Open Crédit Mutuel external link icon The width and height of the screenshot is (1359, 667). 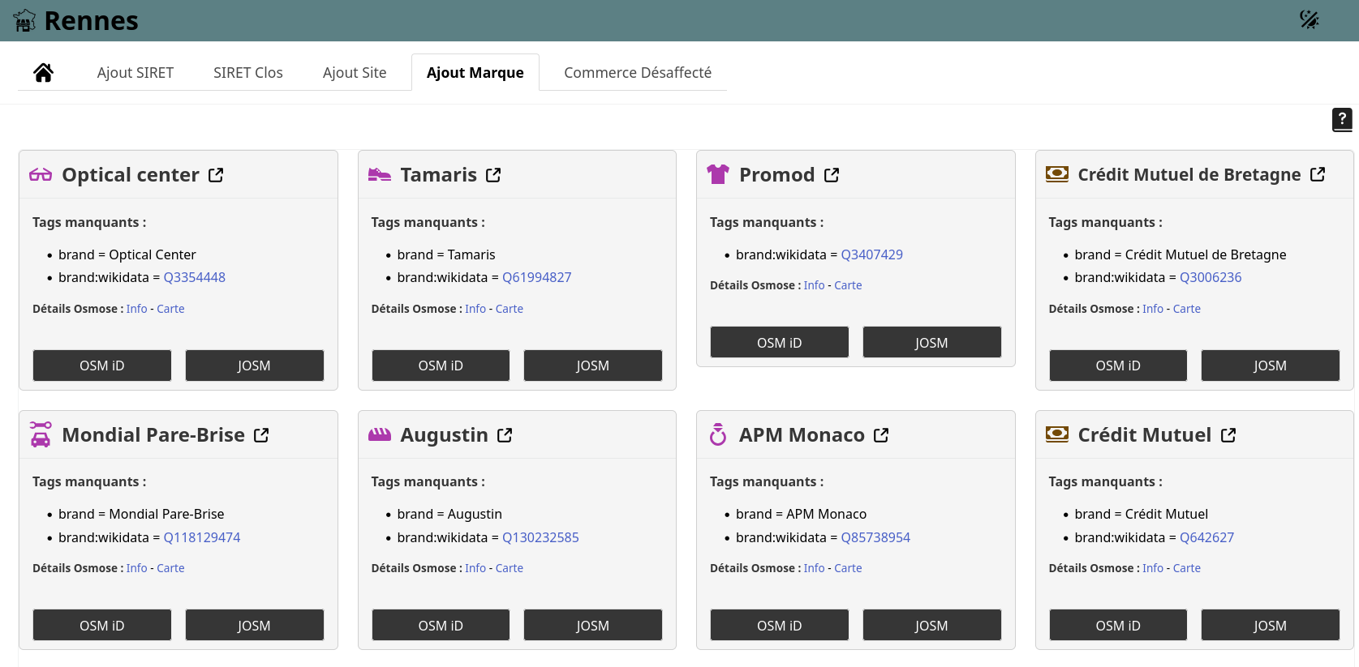coord(1228,435)
